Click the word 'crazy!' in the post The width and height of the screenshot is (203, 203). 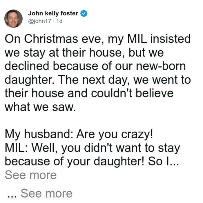137,135
